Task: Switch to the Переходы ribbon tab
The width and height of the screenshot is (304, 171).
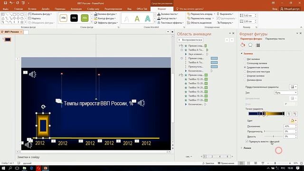Action: 60,9
